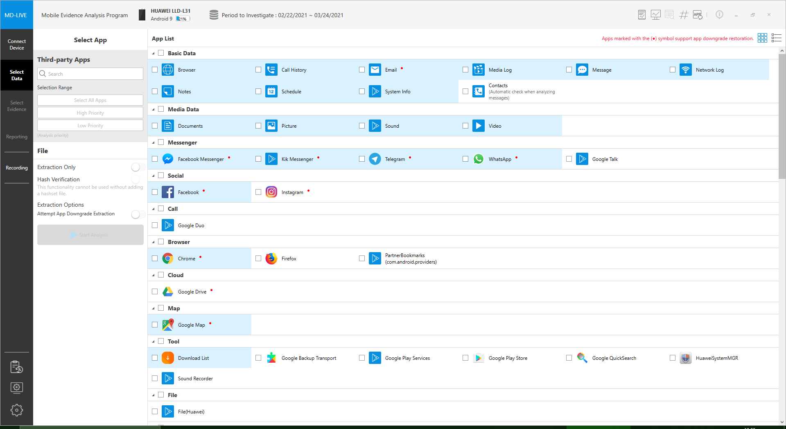Collapse the Tool category
This screenshot has height=429, width=786.
154,342
